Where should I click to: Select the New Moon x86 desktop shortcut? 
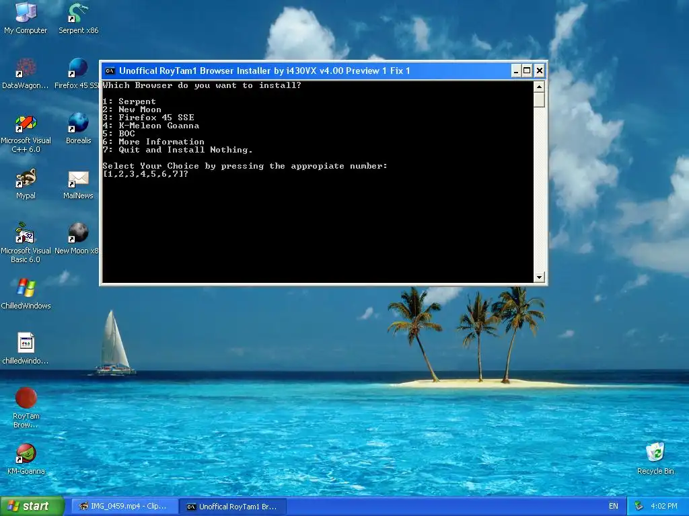[77, 239]
